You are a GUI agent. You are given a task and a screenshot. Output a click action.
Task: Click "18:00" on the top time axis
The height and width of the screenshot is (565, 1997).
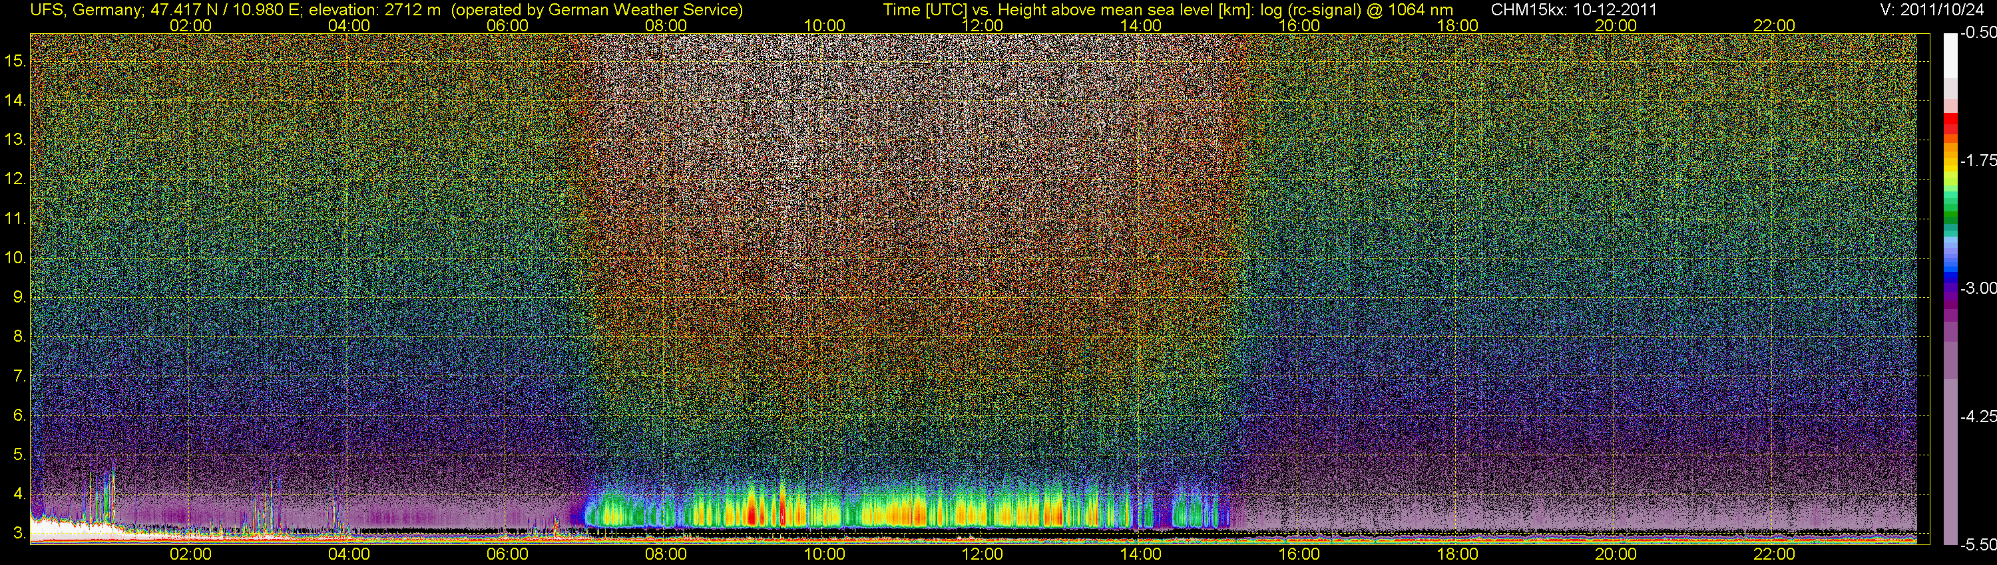(1457, 25)
